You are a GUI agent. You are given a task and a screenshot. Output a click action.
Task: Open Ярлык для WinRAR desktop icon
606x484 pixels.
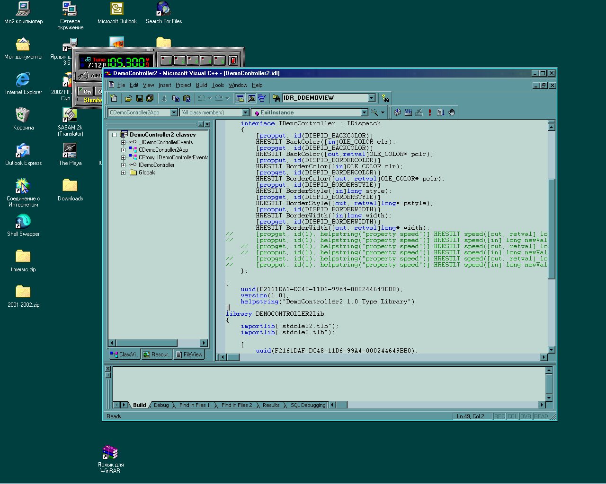coord(110,458)
